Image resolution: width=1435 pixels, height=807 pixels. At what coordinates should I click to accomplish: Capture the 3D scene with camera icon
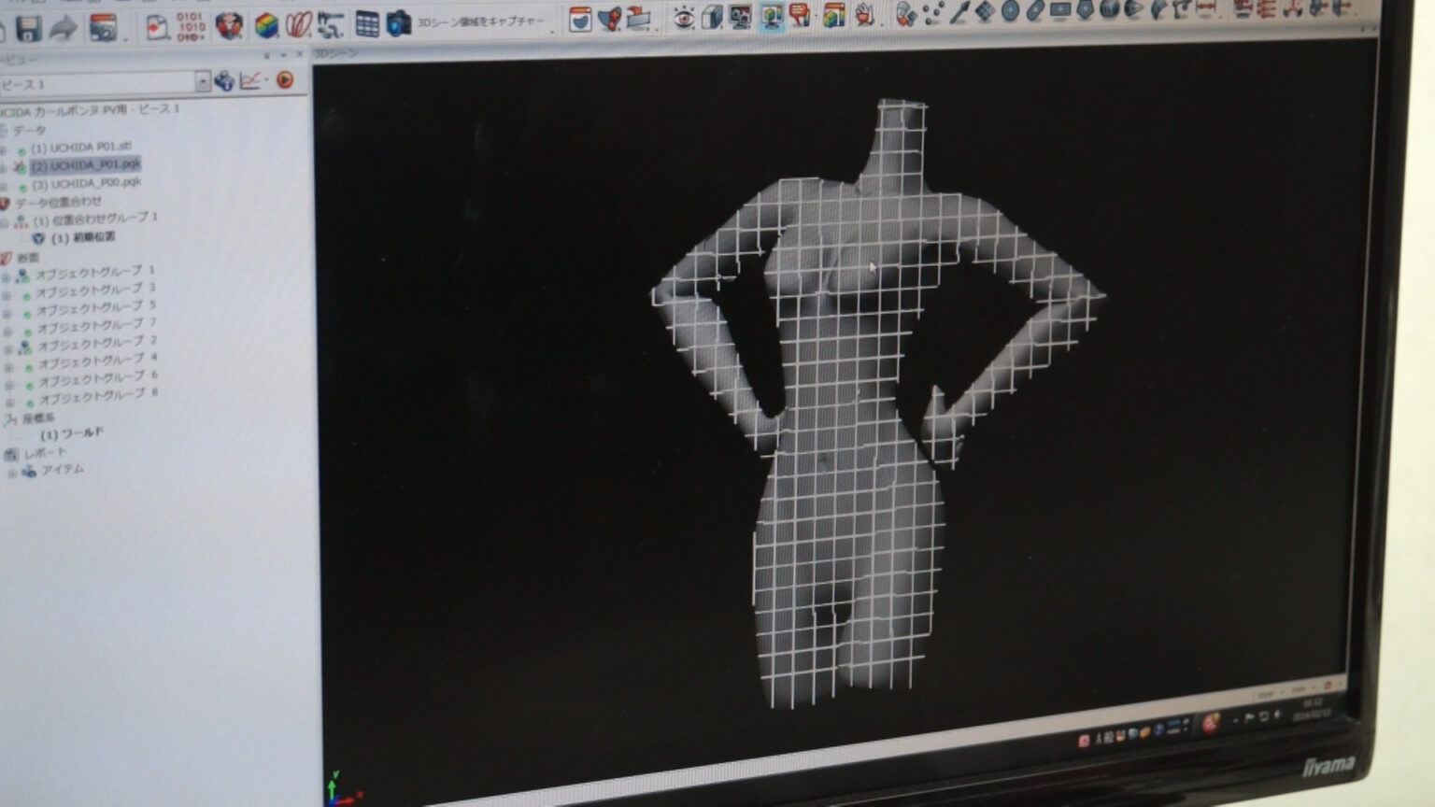tap(399, 24)
